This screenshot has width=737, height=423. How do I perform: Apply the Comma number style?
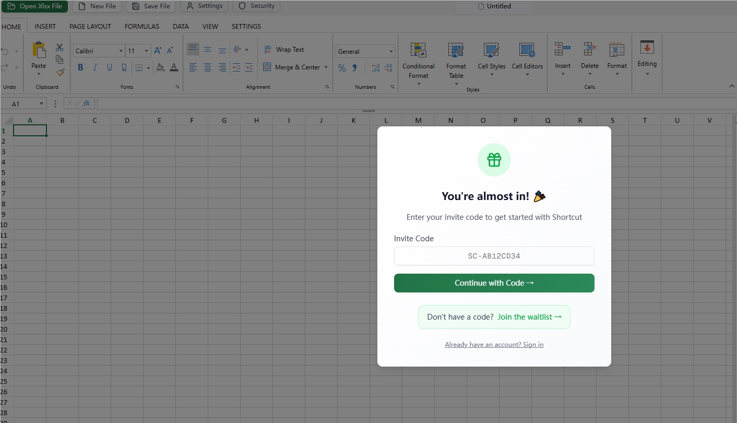click(354, 67)
